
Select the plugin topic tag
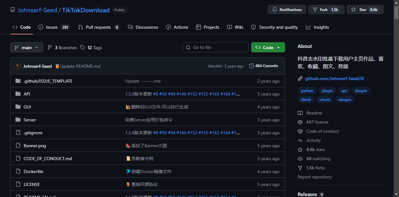point(327,91)
